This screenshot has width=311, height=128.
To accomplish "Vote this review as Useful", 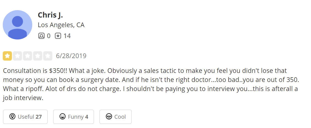I will (x=25, y=117).
